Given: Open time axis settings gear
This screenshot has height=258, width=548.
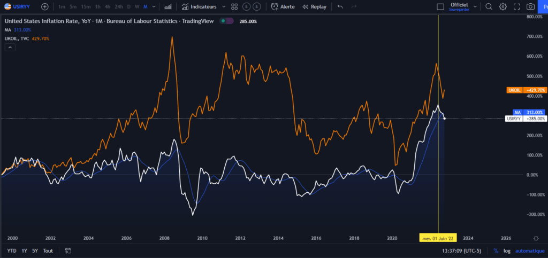Looking at the screenshot, I should (536, 238).
